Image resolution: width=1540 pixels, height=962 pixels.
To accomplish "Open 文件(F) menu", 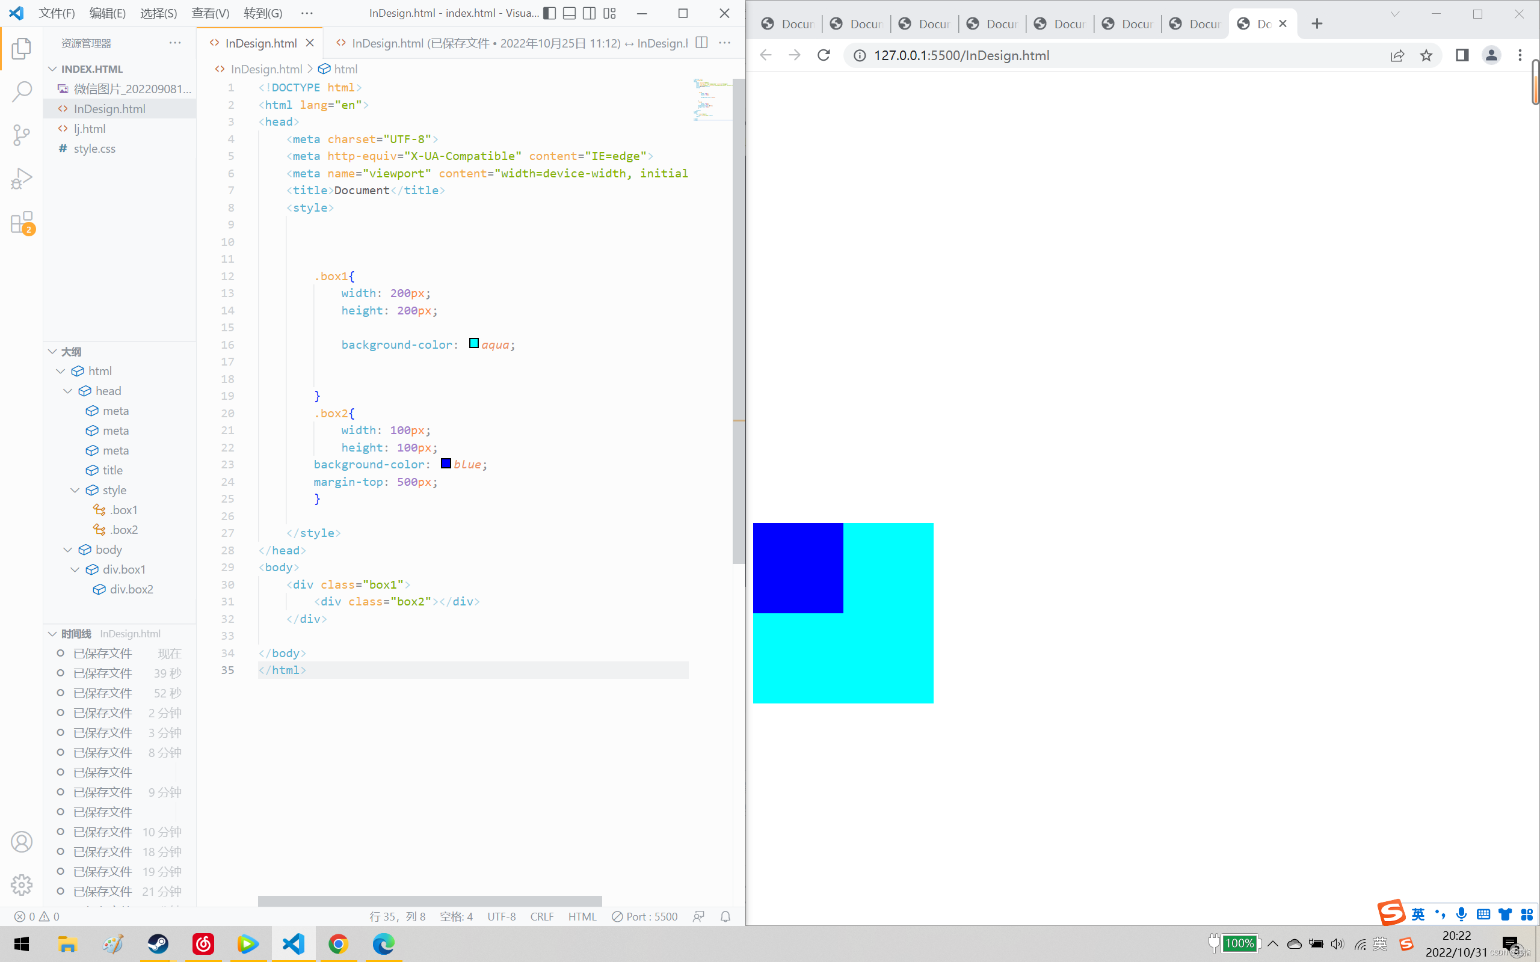I will 57,13.
